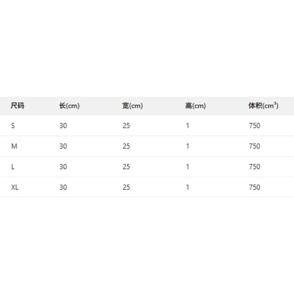This screenshot has width=294, height=294.
Task: Select the volume value 750 in M row
Action: 254,146
